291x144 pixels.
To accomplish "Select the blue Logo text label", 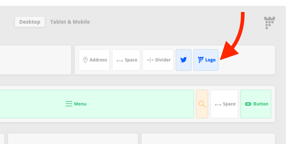I will pyautogui.click(x=210, y=60).
